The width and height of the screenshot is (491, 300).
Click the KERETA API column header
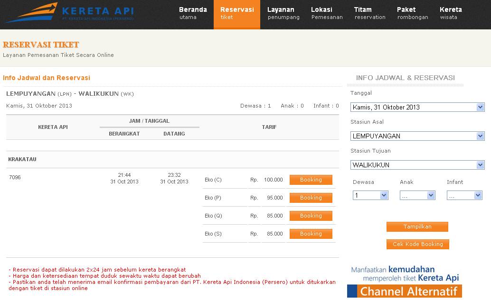pos(53,127)
